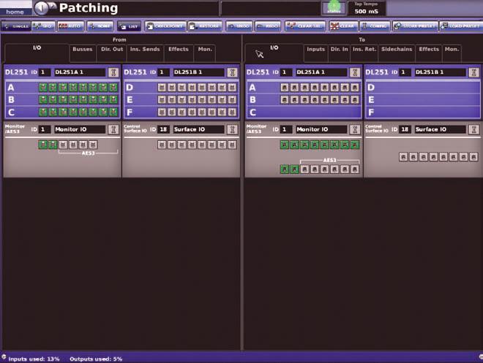The image size is (483, 363).
Task: Click the UNDO toolbar button
Action: click(239, 26)
